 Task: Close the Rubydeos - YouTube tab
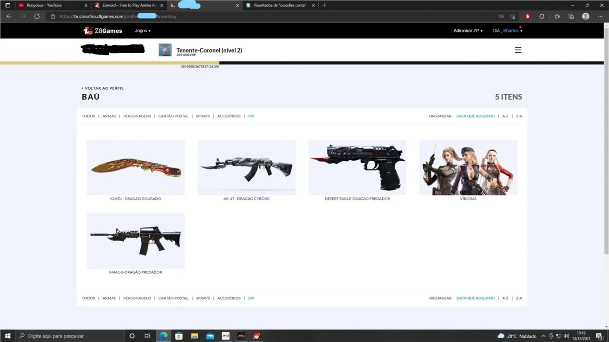point(86,5)
